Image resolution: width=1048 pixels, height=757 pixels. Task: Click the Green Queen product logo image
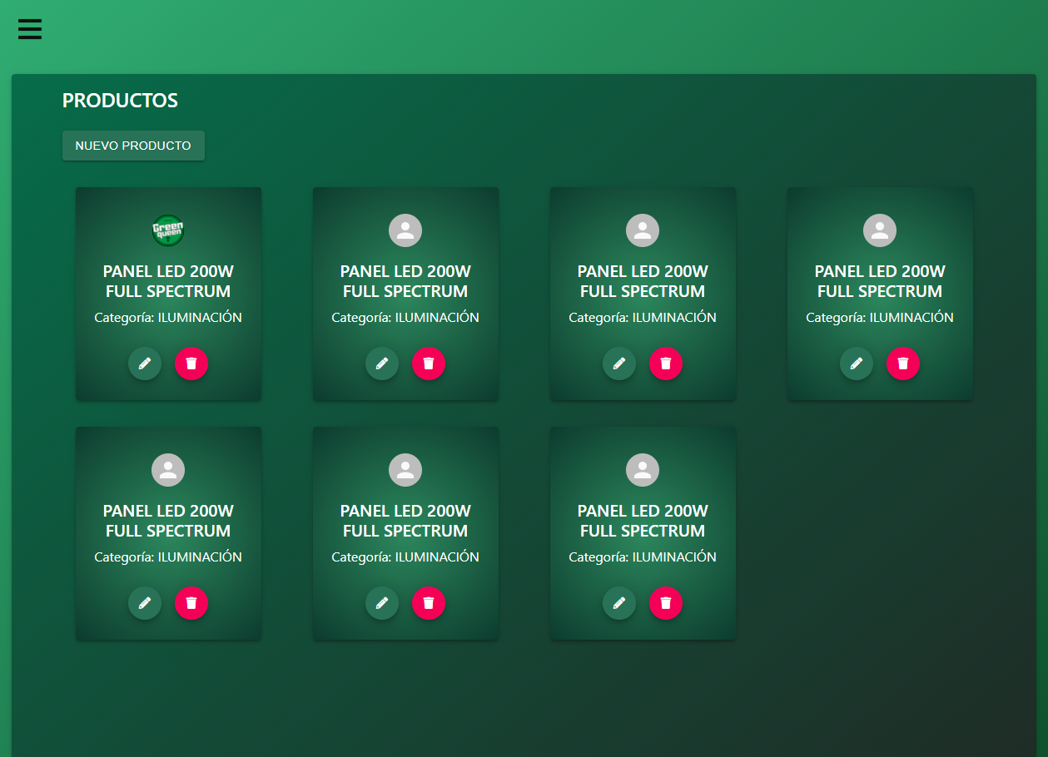click(168, 230)
